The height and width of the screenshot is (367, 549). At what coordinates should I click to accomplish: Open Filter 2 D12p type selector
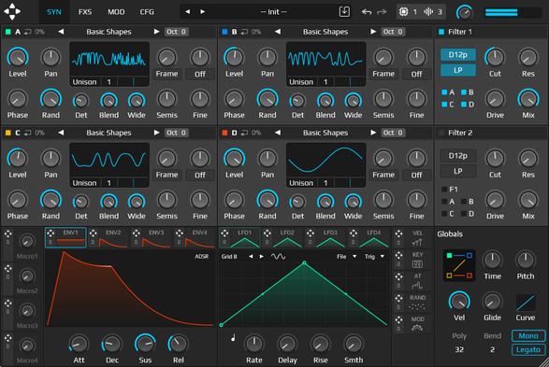point(458,156)
